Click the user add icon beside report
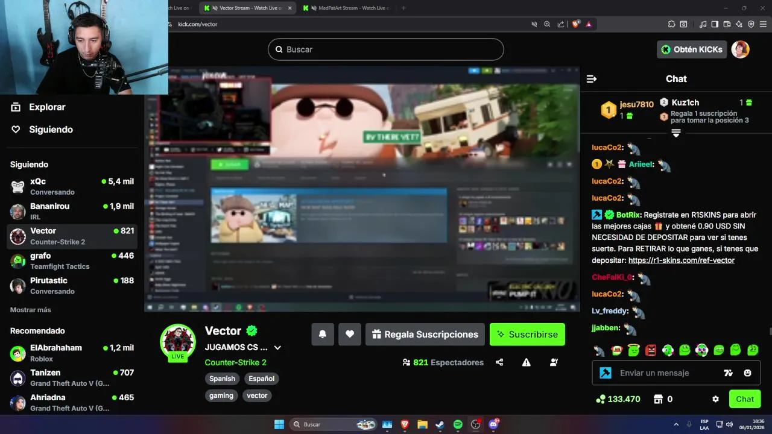772x434 pixels. click(x=554, y=362)
